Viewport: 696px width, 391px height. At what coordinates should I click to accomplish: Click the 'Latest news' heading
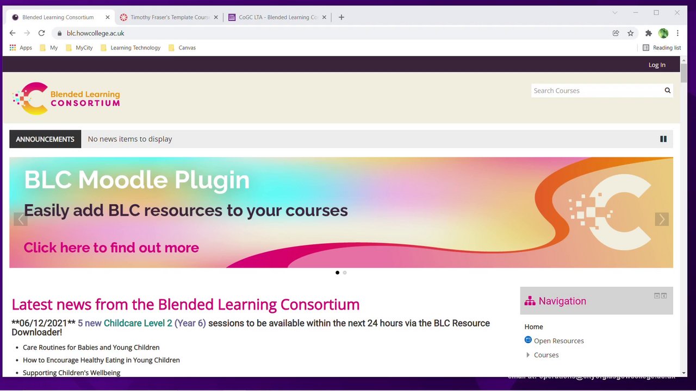185,304
